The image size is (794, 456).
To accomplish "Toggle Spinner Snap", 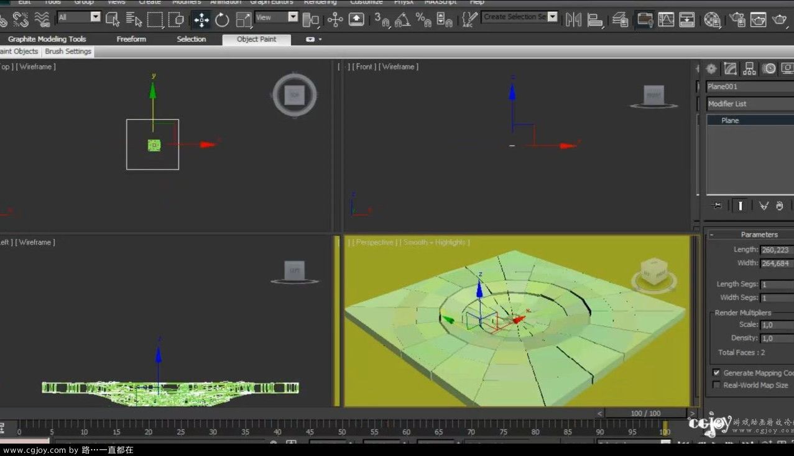I will coord(445,19).
